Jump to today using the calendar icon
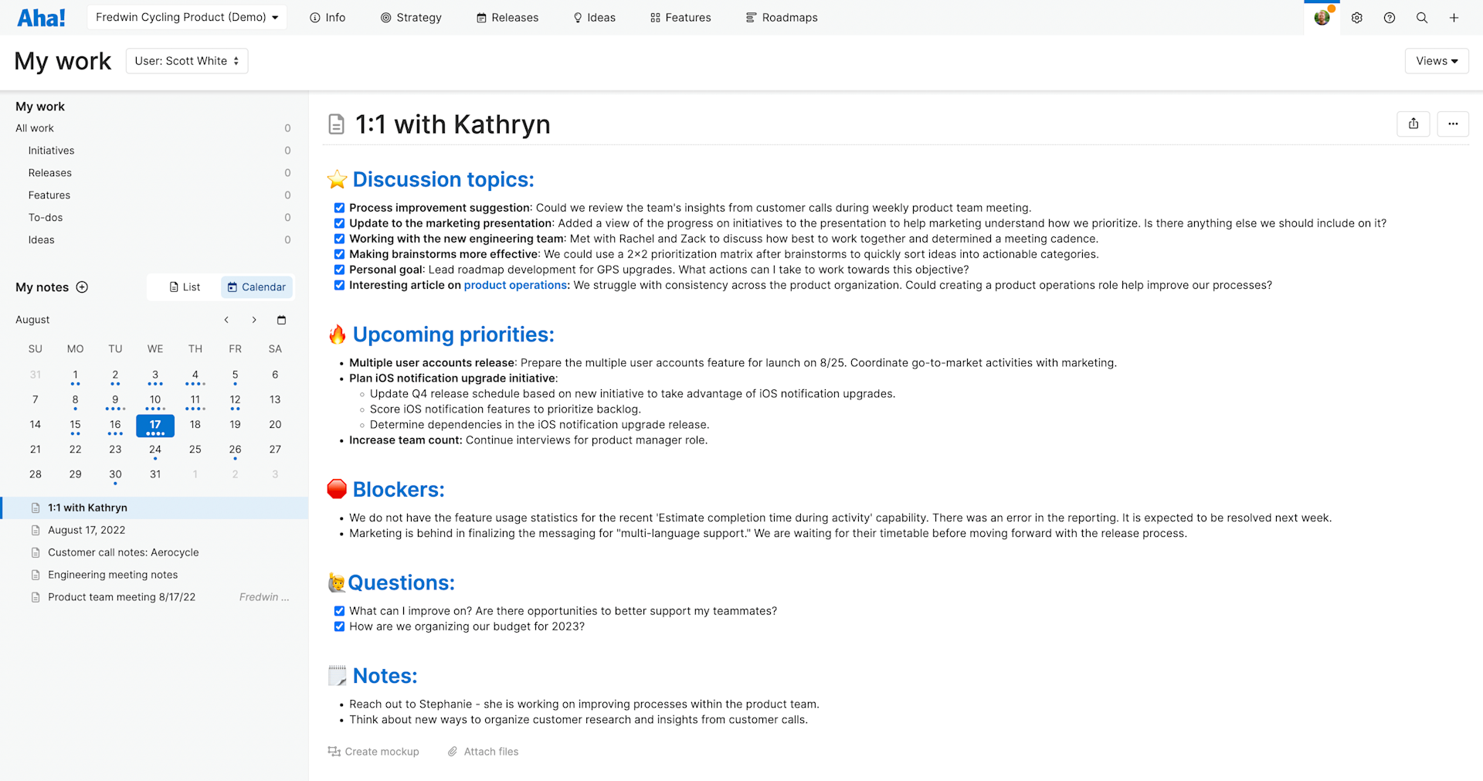The image size is (1483, 781). point(282,320)
